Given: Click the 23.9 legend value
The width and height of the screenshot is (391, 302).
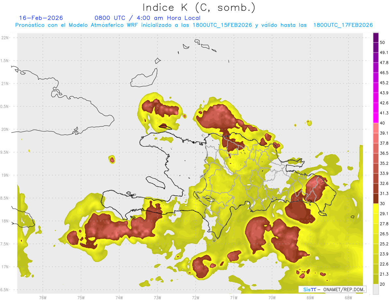Looking at the screenshot, I should pos(384,254).
